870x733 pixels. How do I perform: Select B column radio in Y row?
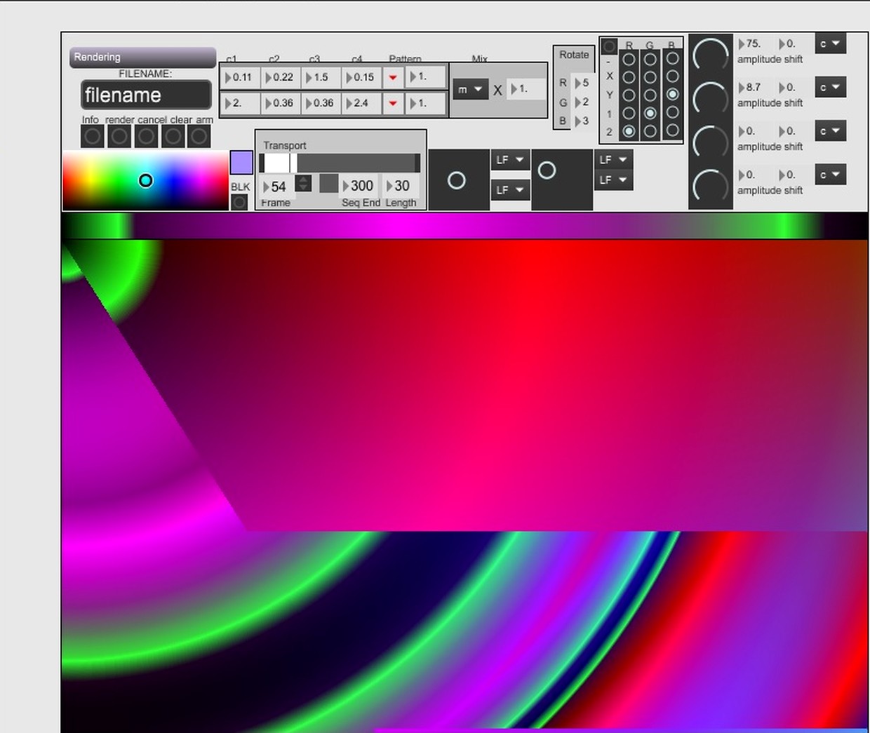tap(673, 94)
